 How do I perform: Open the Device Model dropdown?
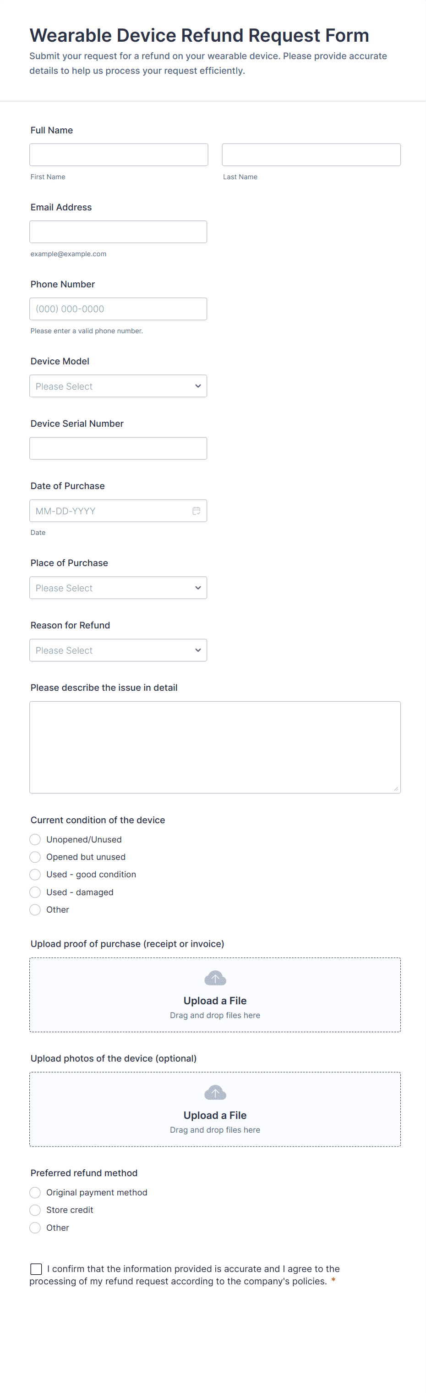pyautogui.click(x=118, y=386)
